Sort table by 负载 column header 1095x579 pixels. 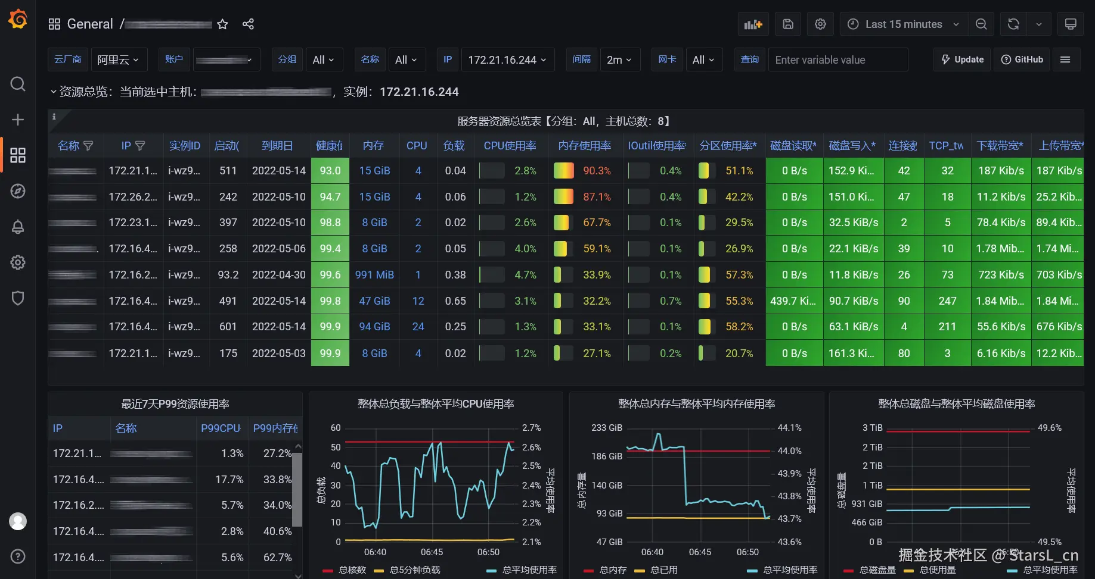[x=454, y=146]
